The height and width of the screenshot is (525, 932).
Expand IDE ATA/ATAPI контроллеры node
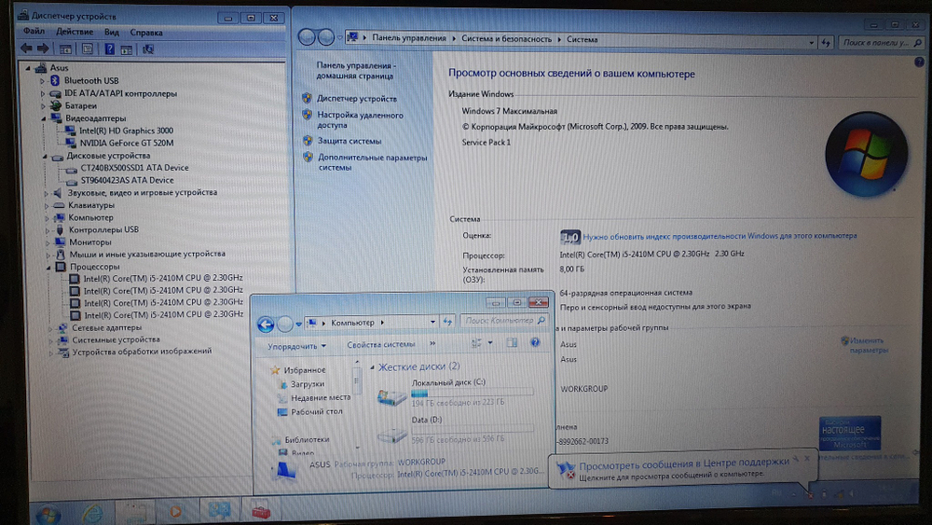click(43, 93)
